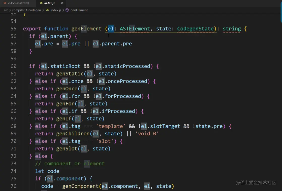
Task: Select the index.js editor tab
Action: (49, 3)
